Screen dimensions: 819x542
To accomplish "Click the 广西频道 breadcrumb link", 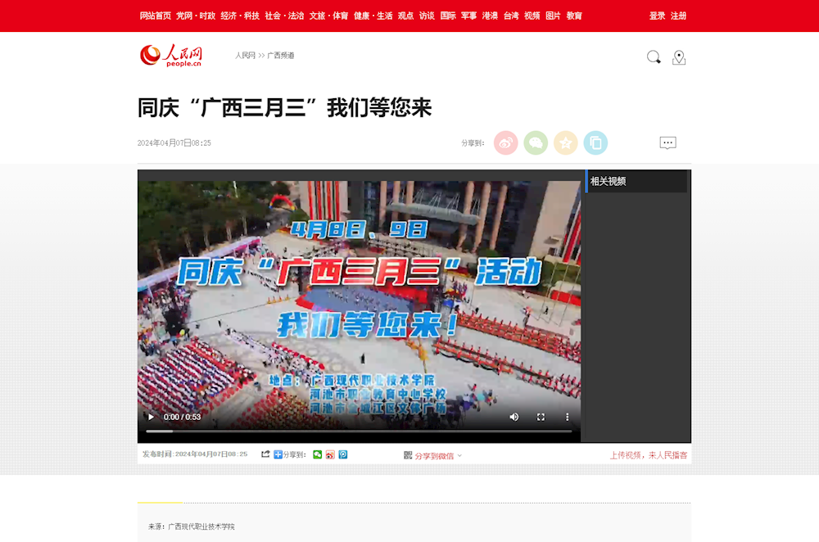I will coord(280,55).
